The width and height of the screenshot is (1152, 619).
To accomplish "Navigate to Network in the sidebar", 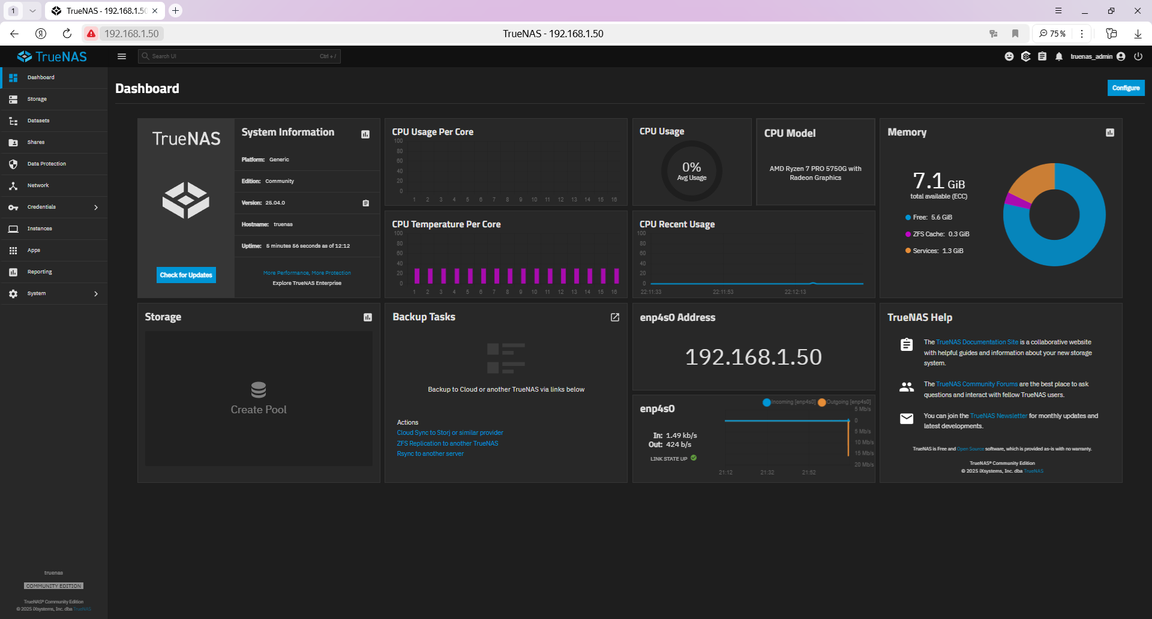I will pyautogui.click(x=54, y=185).
